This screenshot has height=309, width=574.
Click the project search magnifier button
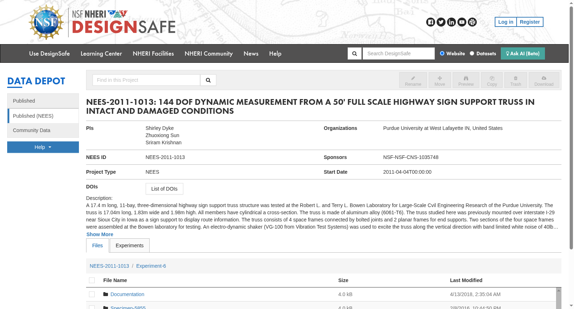[208, 80]
